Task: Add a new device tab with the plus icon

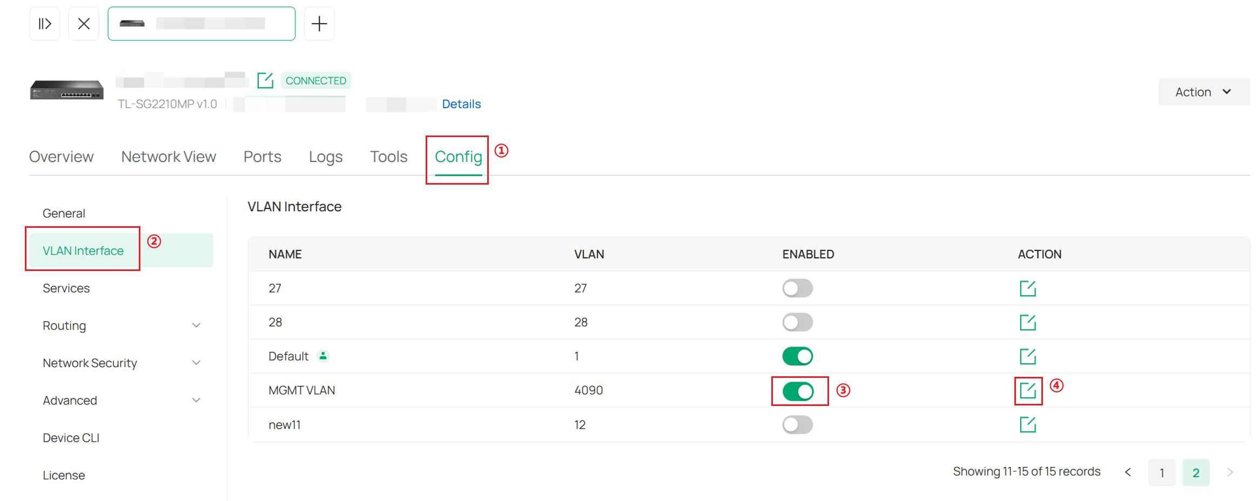Action: click(319, 23)
